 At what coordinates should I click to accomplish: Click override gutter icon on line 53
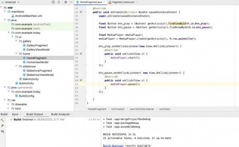(x=81, y=54)
